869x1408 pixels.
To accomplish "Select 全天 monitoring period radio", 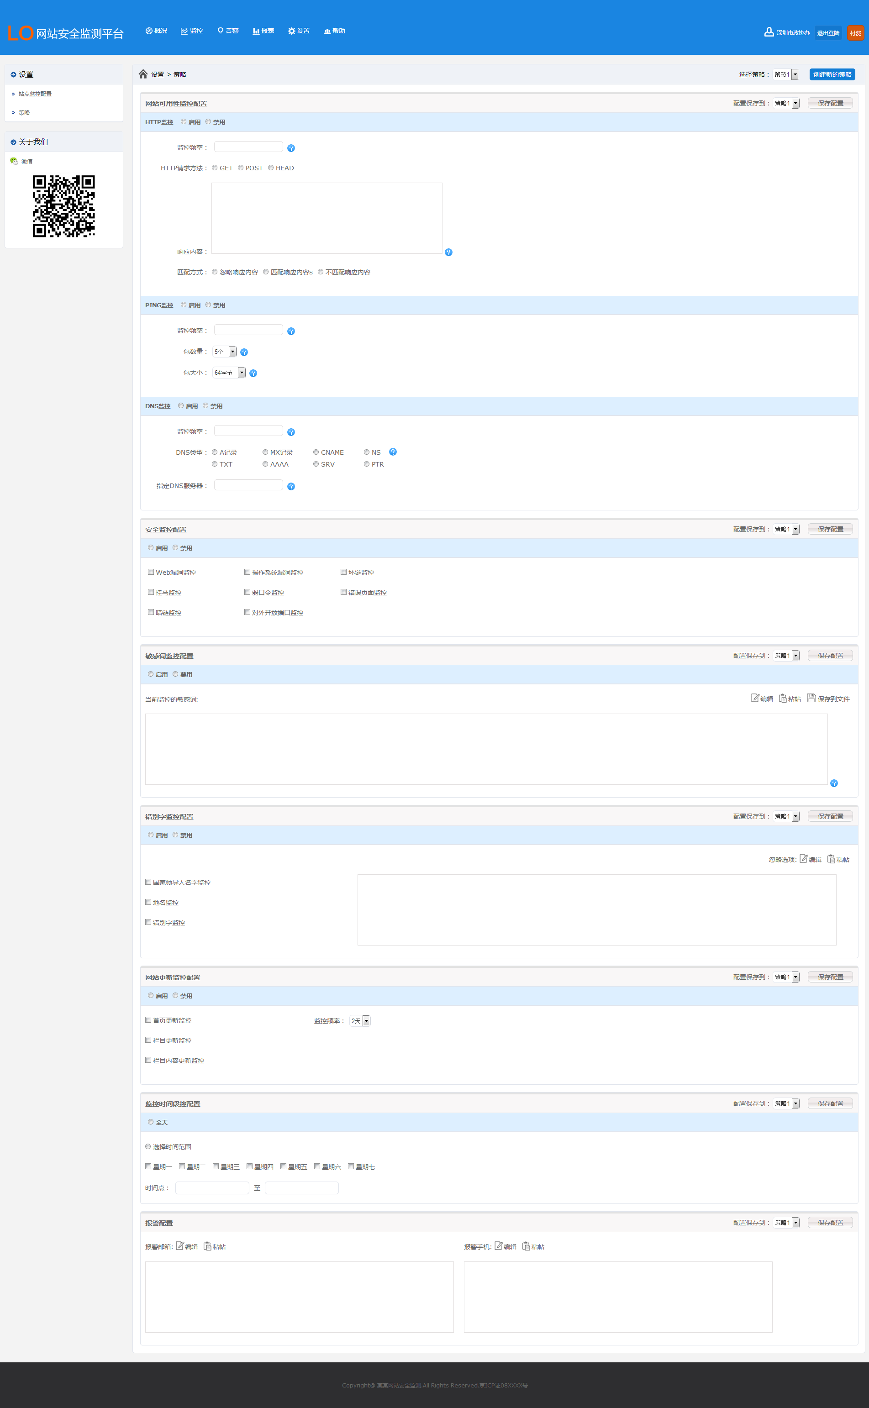I will coord(151,1122).
